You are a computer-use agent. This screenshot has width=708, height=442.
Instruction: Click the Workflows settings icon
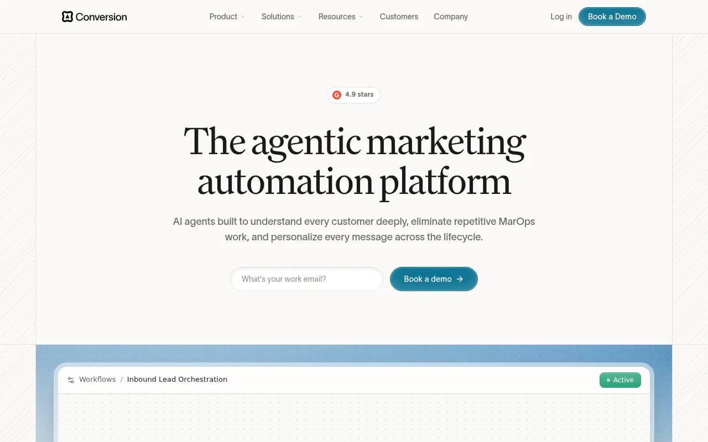click(71, 380)
